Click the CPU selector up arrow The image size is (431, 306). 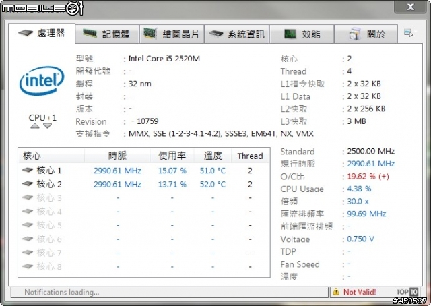pos(35,126)
